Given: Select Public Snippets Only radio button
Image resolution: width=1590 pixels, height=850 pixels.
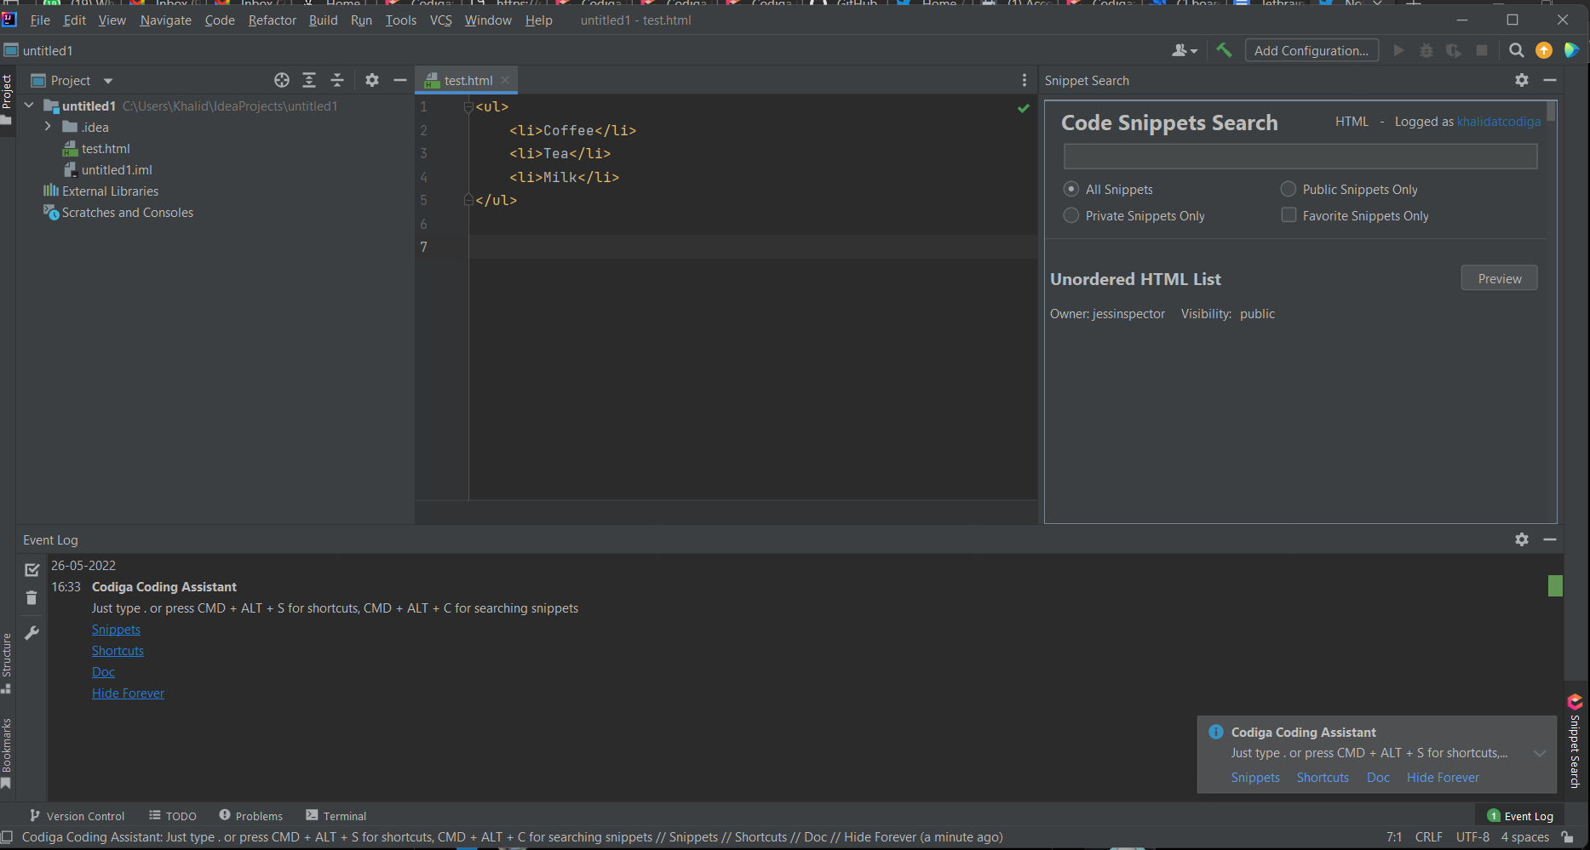Looking at the screenshot, I should click(1289, 189).
